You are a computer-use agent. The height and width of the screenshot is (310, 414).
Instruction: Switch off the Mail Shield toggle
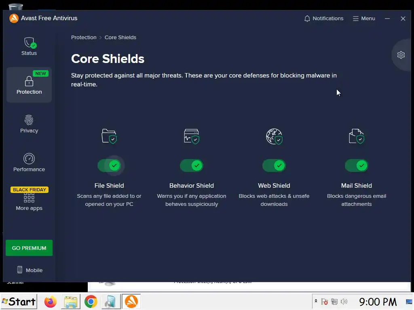click(x=357, y=165)
